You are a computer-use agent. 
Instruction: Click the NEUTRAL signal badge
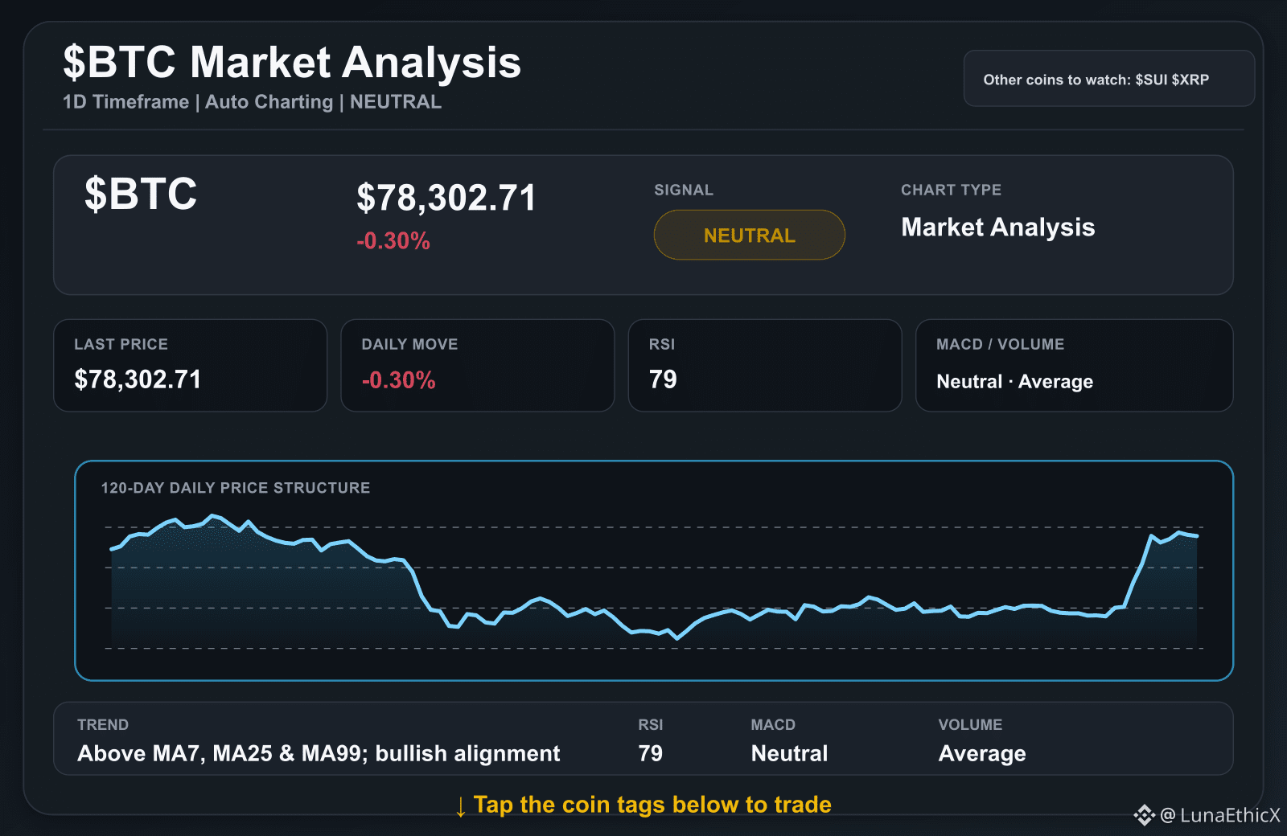[x=749, y=235]
